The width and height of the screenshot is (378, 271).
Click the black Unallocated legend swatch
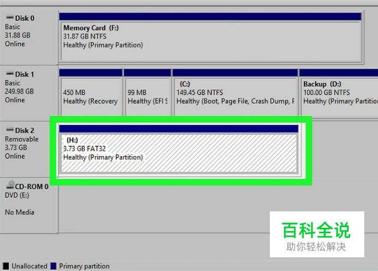pyautogui.click(x=6, y=266)
